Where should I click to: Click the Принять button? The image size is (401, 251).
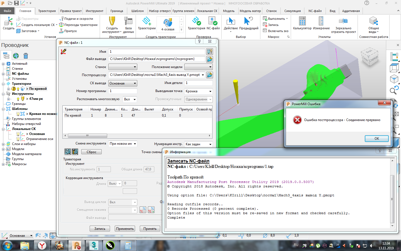click(150, 229)
